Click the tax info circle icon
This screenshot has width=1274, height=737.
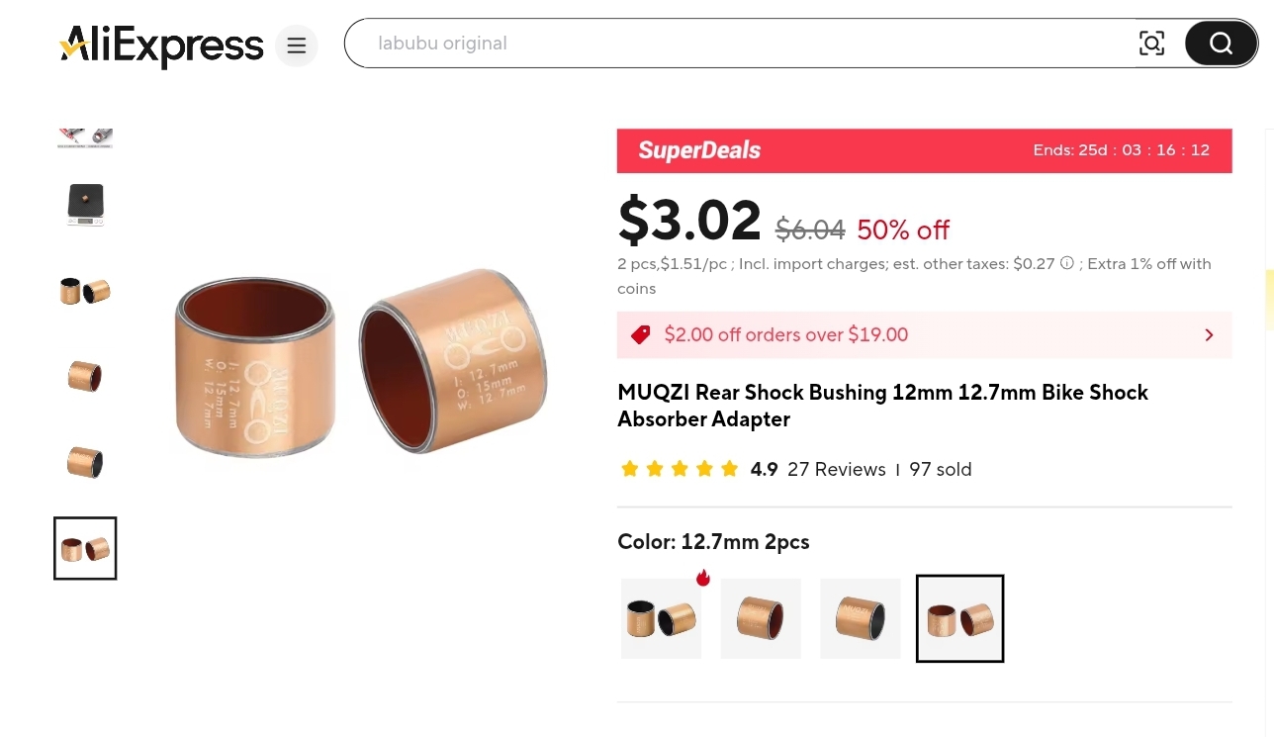coord(1066,264)
